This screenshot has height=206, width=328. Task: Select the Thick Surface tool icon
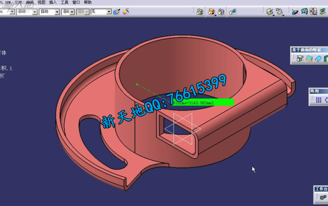tap(309, 59)
